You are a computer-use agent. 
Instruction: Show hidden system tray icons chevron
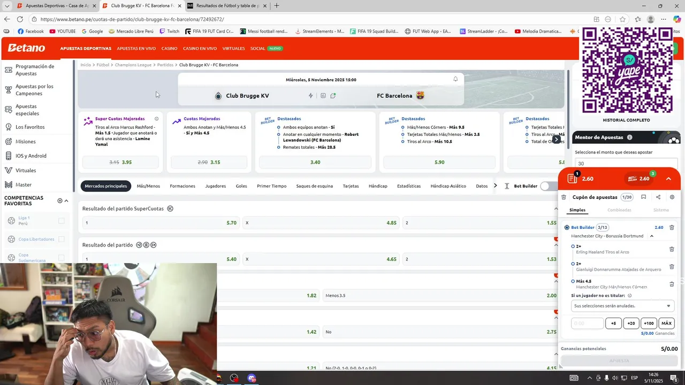(x=590, y=378)
